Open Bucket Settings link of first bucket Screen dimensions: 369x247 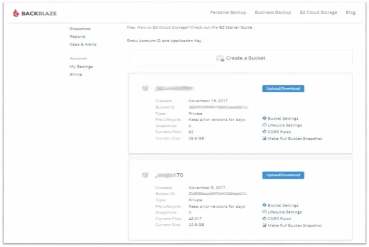click(283, 118)
